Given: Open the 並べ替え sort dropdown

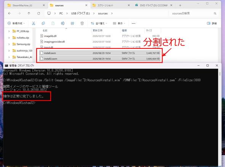Looking at the screenshot, I should [x=99, y=23].
